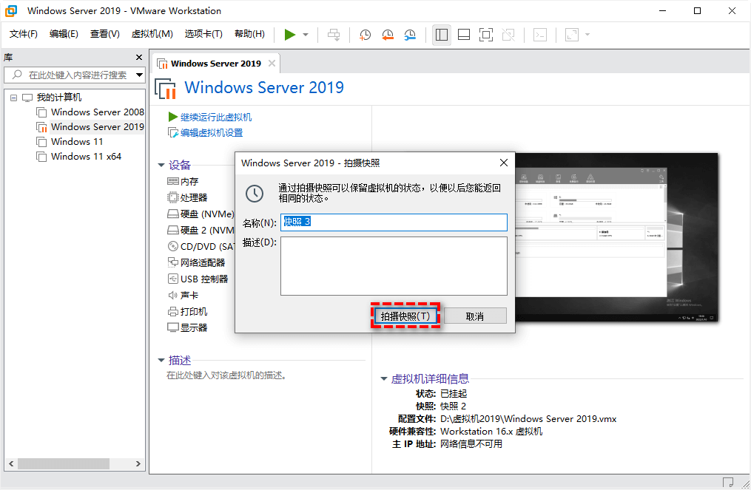Screen dimensions: 751x490
Task: Click the 处理器 processor device icon
Action: [x=173, y=197]
